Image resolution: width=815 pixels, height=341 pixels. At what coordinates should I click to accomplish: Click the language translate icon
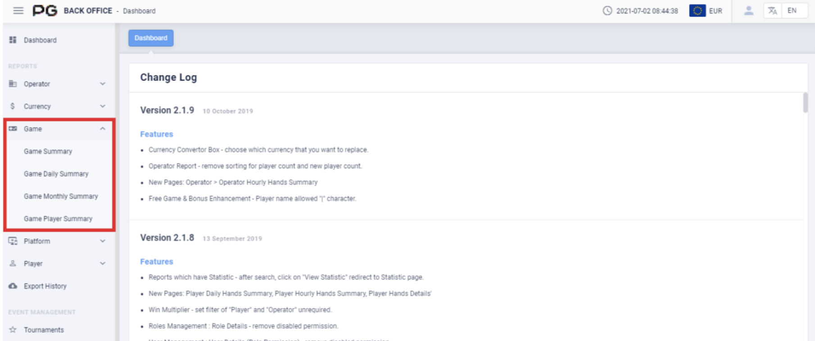pyautogui.click(x=773, y=11)
